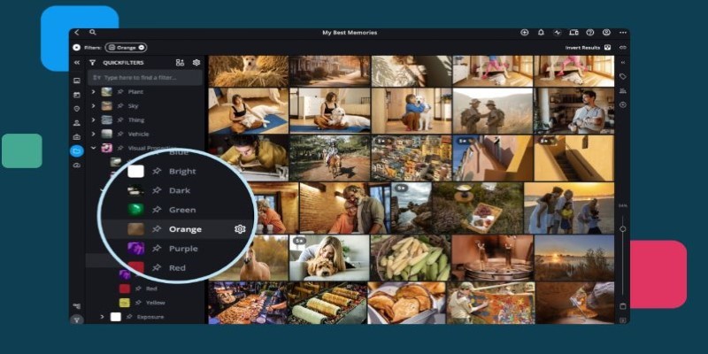This screenshot has width=708, height=354.
Task: Click the notifications bell icon
Action: [x=541, y=33]
